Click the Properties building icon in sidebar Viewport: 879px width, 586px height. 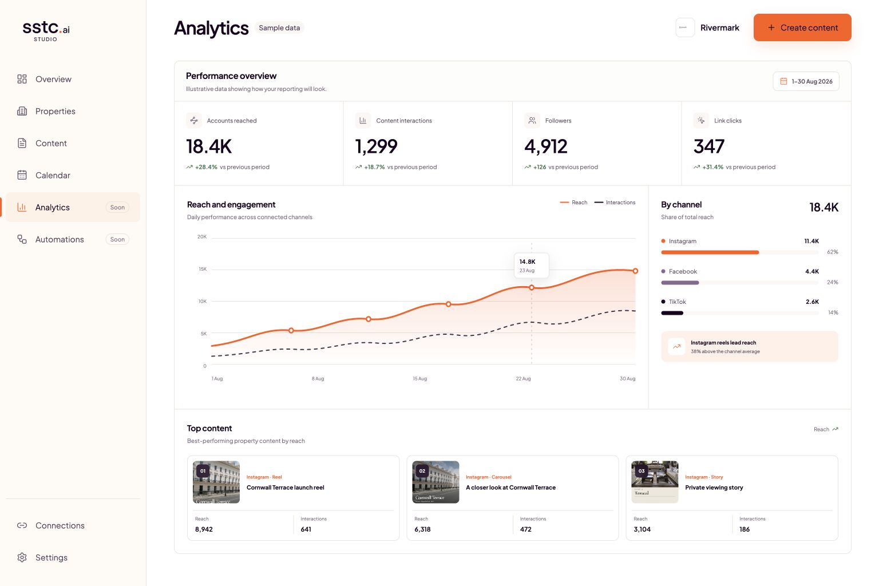point(22,111)
